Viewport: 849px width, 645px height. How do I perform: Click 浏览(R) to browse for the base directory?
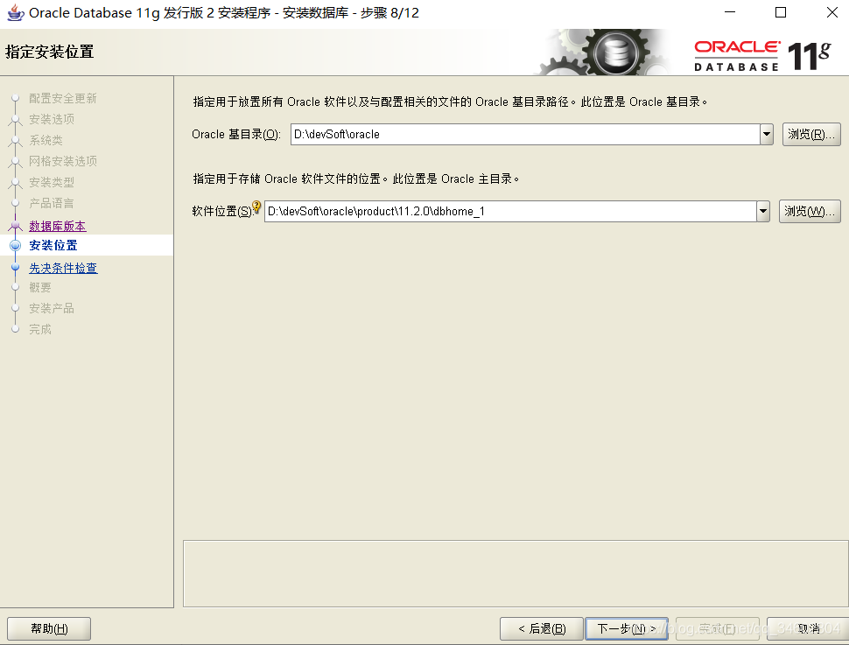(811, 134)
